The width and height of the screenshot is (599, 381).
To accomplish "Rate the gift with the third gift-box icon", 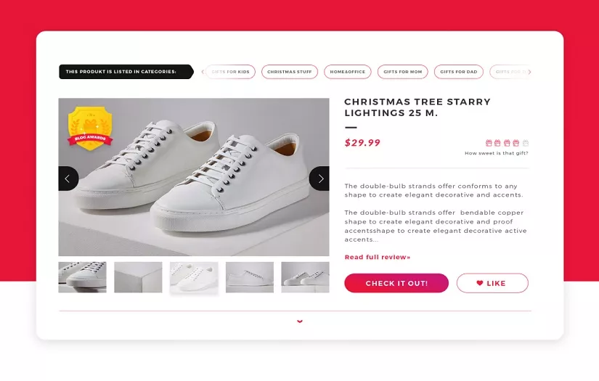I will click(507, 143).
